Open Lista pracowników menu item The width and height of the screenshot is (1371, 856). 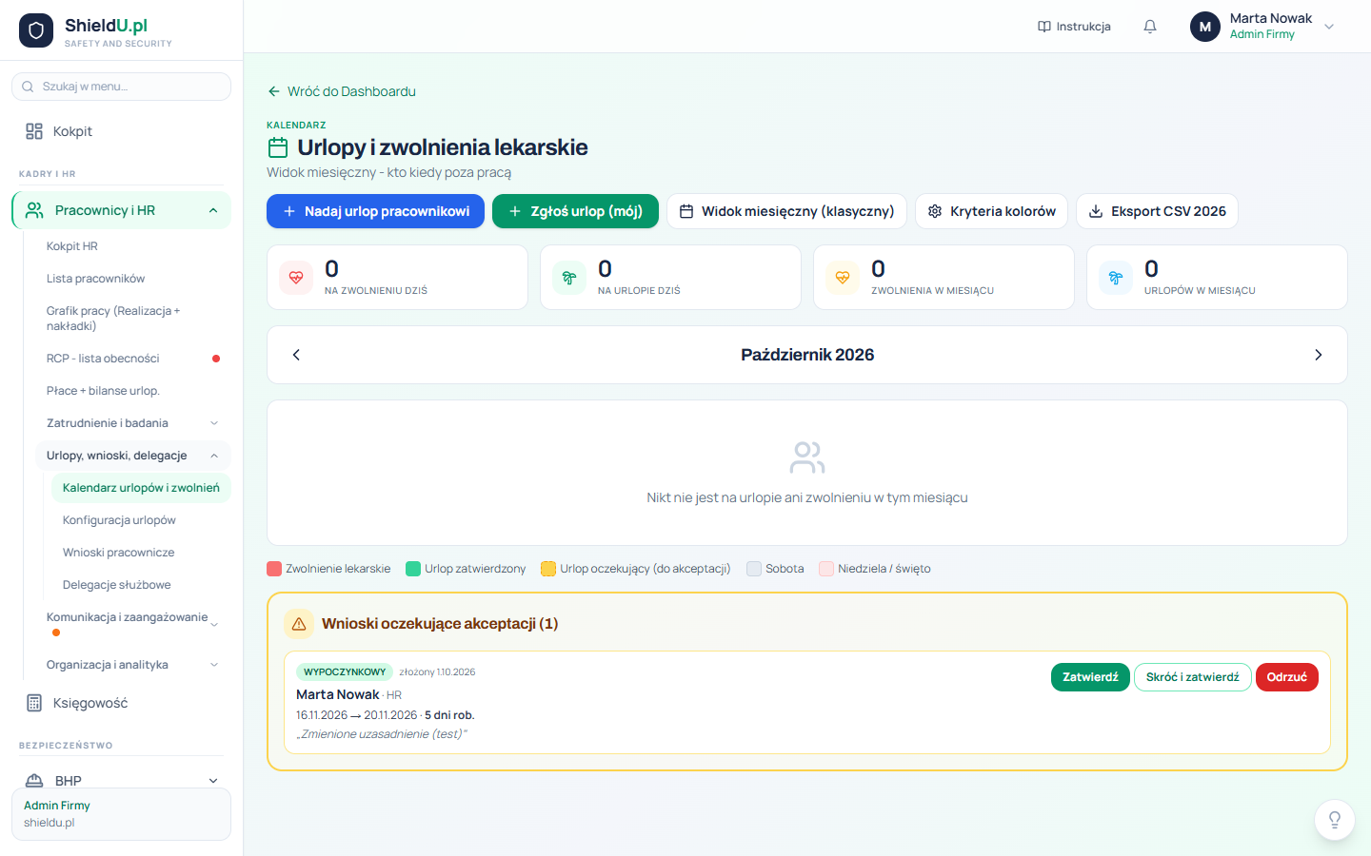(132, 279)
